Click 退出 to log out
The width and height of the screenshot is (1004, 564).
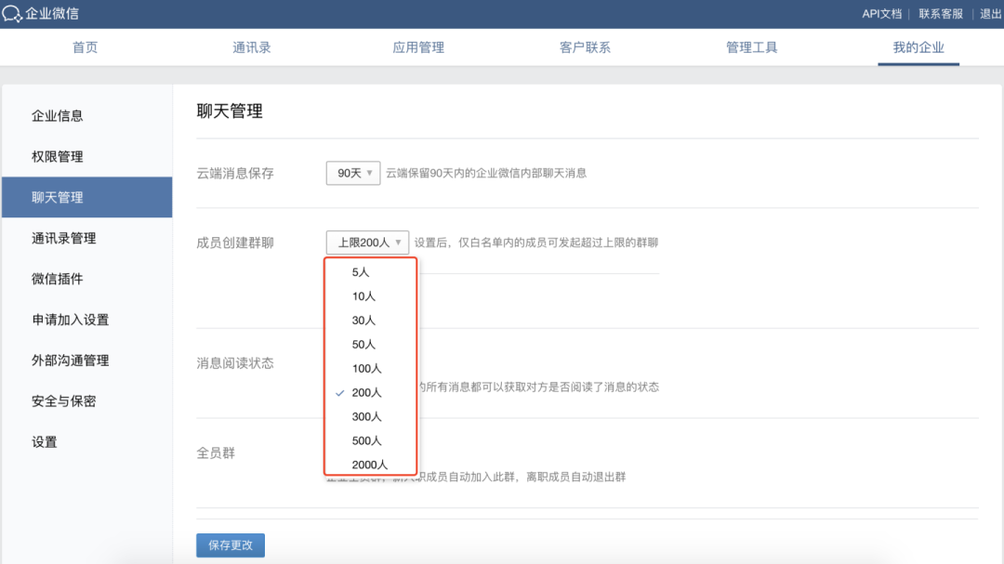(x=990, y=14)
